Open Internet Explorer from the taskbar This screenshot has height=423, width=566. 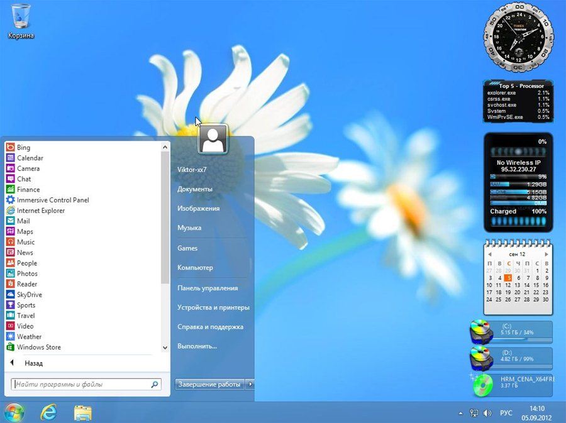coord(48,412)
